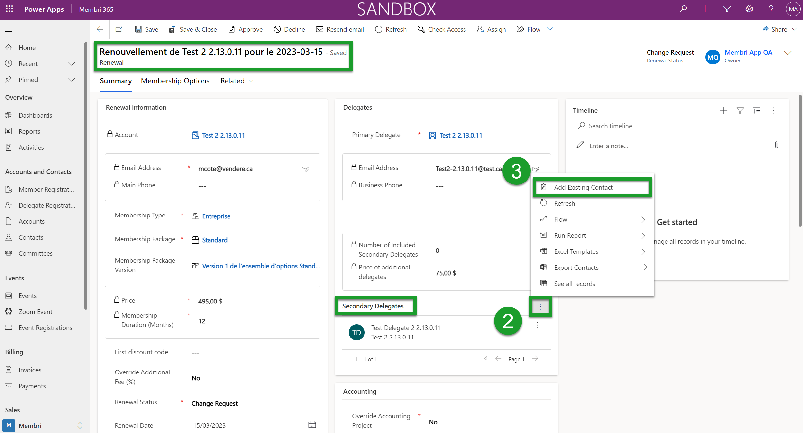Click the Approve icon in command bar
The image size is (803, 433).
[231, 29]
